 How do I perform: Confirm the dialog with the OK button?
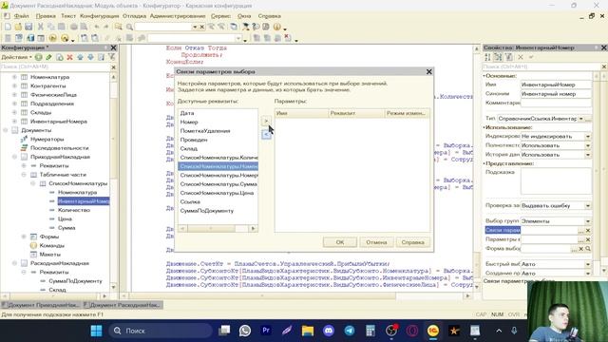[340, 242]
